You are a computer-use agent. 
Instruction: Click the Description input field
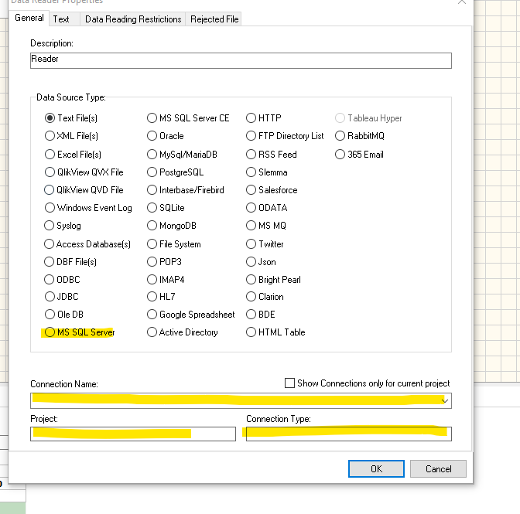click(x=241, y=60)
